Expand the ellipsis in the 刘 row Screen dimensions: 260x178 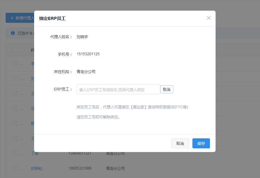22,79
